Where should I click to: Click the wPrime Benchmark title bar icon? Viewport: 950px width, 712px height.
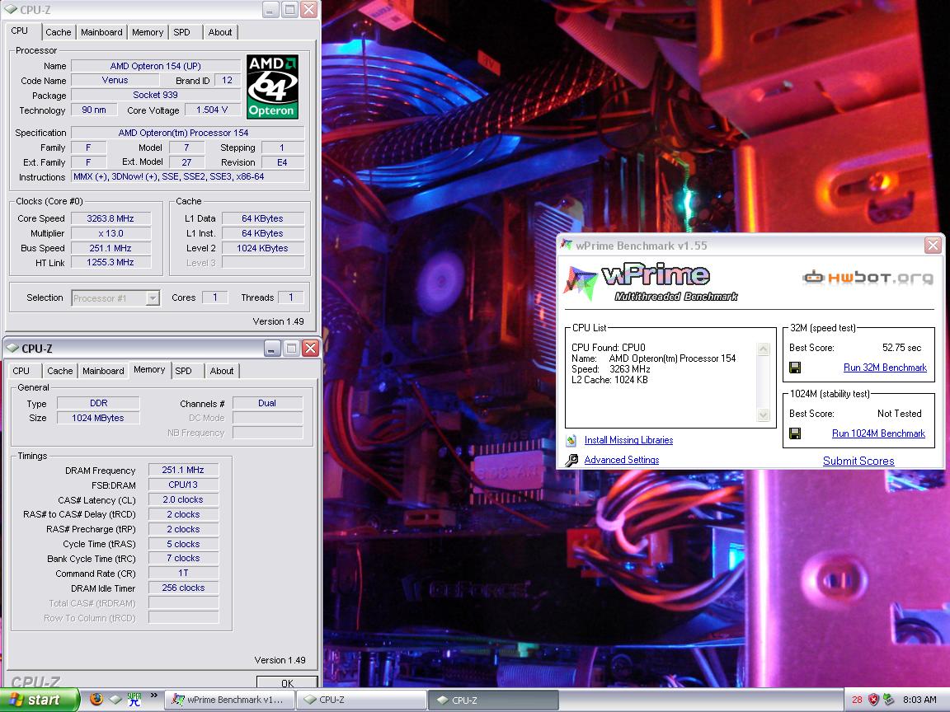[567, 246]
